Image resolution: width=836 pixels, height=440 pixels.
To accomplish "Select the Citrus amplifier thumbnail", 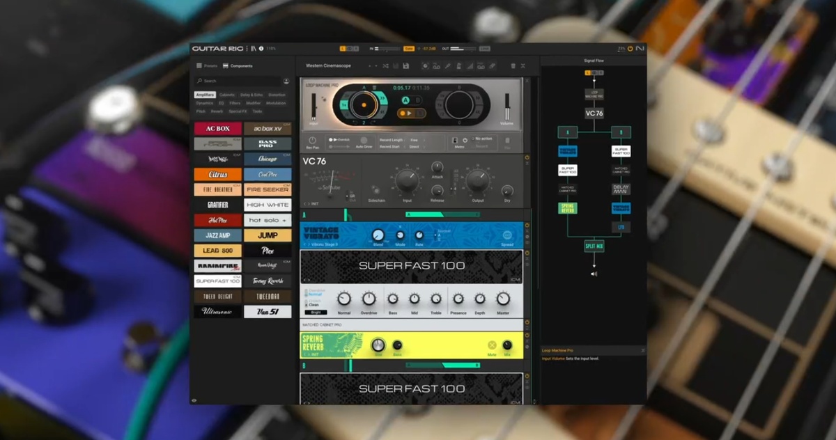I will coord(218,174).
